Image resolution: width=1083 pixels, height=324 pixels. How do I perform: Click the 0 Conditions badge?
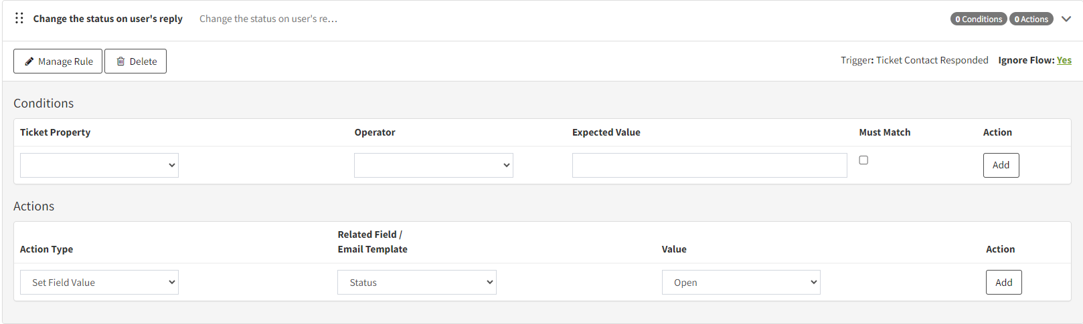(979, 19)
